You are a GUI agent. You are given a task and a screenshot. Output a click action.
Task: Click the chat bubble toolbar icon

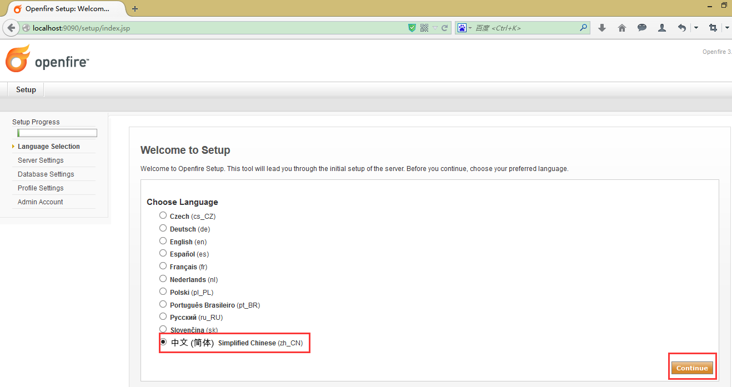point(642,28)
